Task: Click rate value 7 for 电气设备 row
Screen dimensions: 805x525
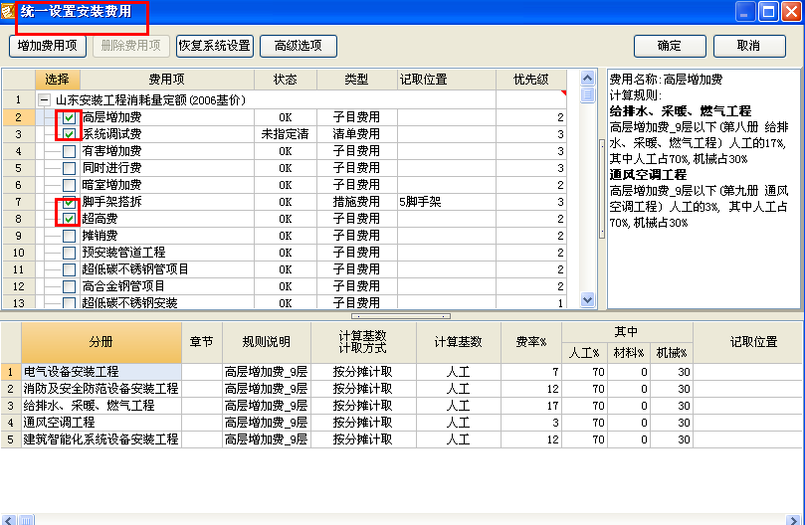Action: [531, 372]
